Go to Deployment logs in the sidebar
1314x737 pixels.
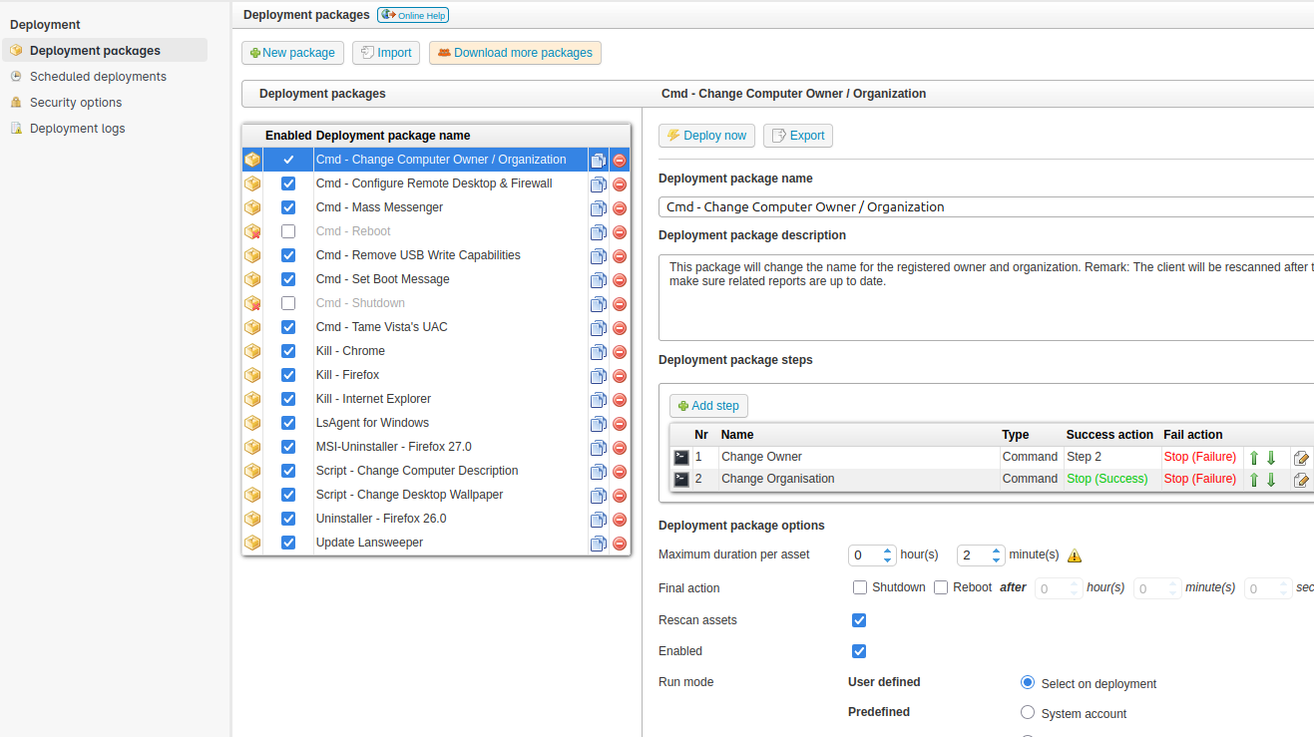pos(78,129)
